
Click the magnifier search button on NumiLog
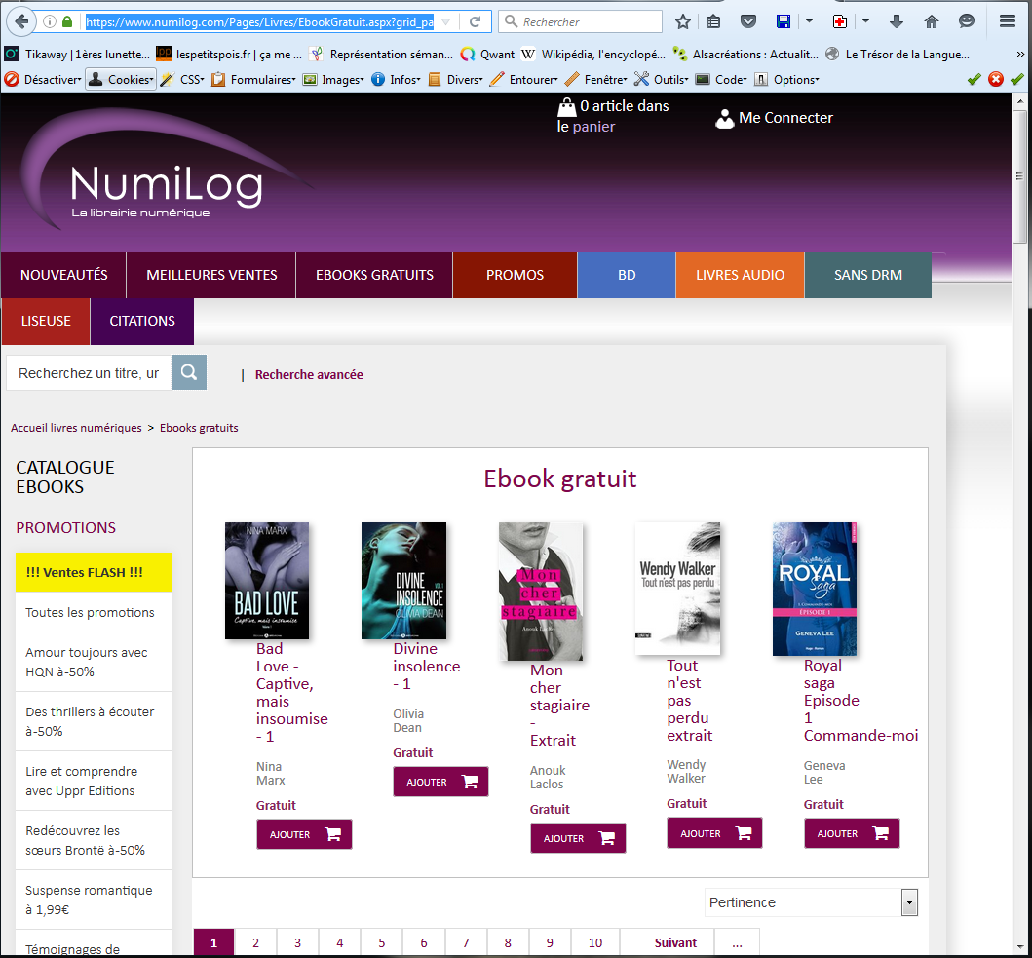[x=189, y=372]
